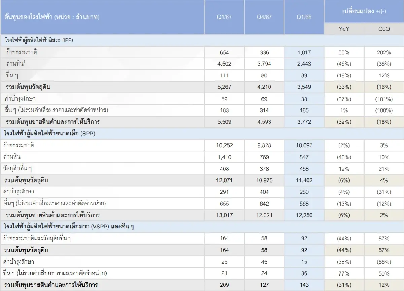The height and width of the screenshot is (291, 404).
Task: Click the SPP maintenance cost 280 cell
Action: pyautogui.click(x=304, y=192)
